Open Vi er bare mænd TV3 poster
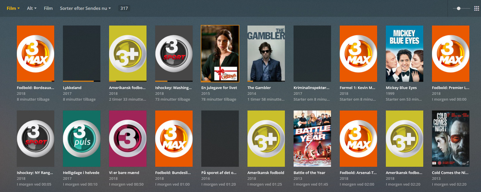 [128, 139]
